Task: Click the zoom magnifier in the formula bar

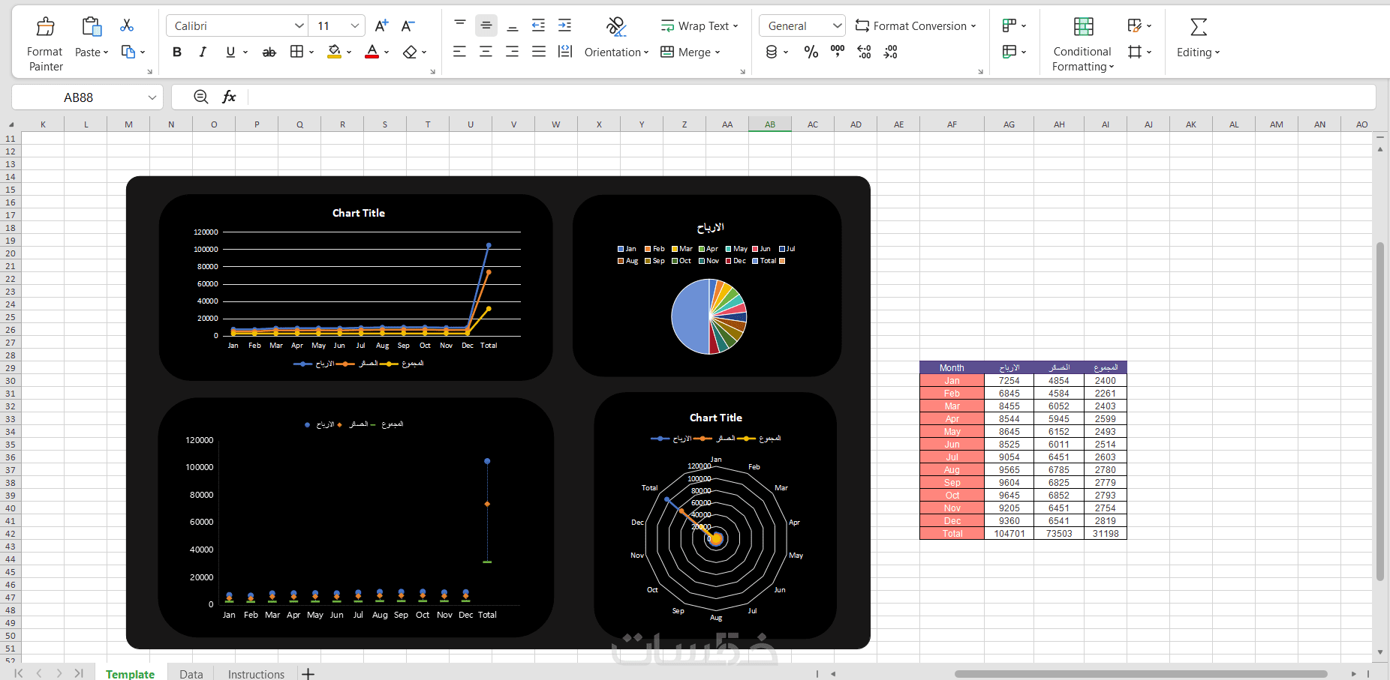Action: (201, 97)
